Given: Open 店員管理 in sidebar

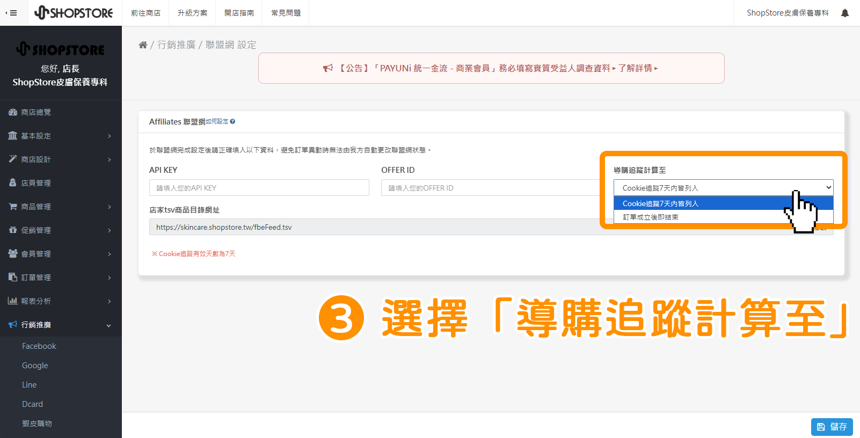Looking at the screenshot, I should pyautogui.click(x=35, y=183).
